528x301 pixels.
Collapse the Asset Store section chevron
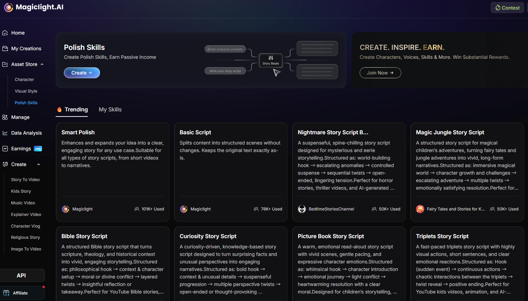[x=42, y=64]
